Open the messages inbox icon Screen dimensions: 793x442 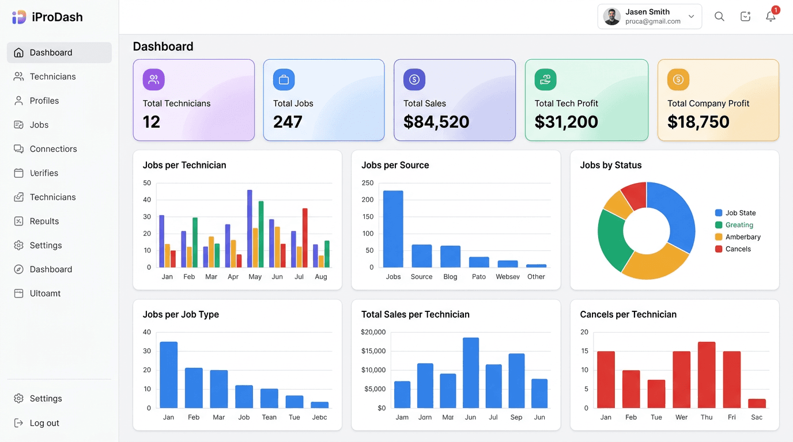point(745,16)
